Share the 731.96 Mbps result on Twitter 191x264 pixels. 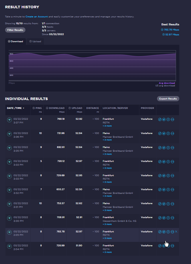(x=164, y=133)
